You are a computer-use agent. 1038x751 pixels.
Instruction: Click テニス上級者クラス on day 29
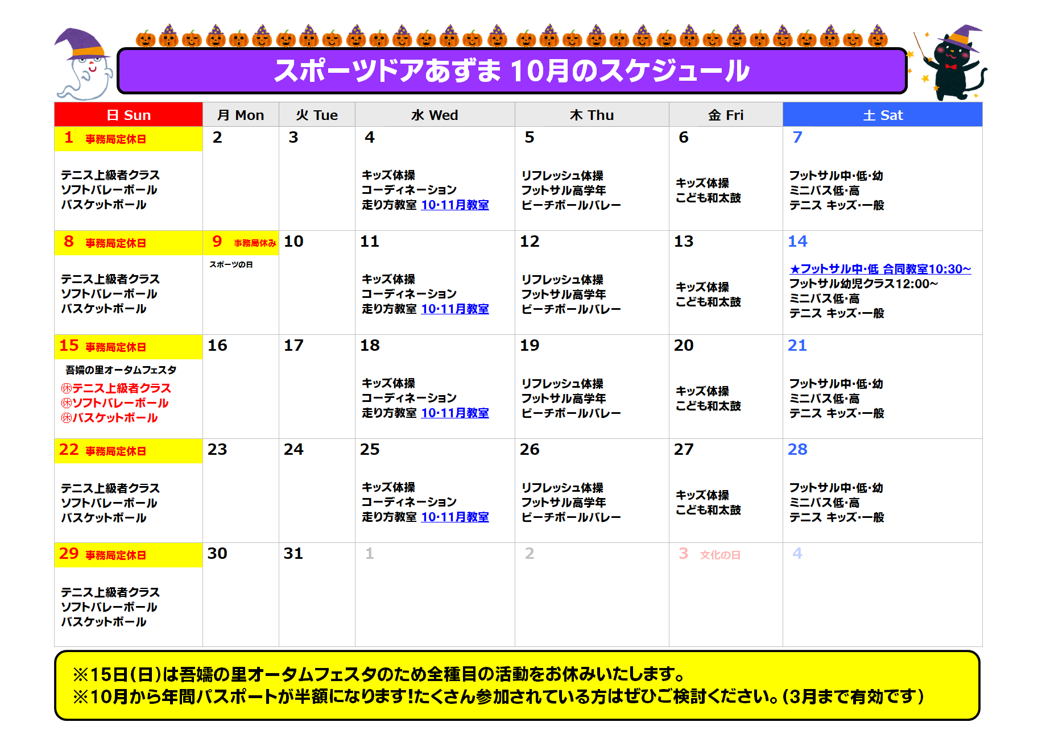click(110, 592)
